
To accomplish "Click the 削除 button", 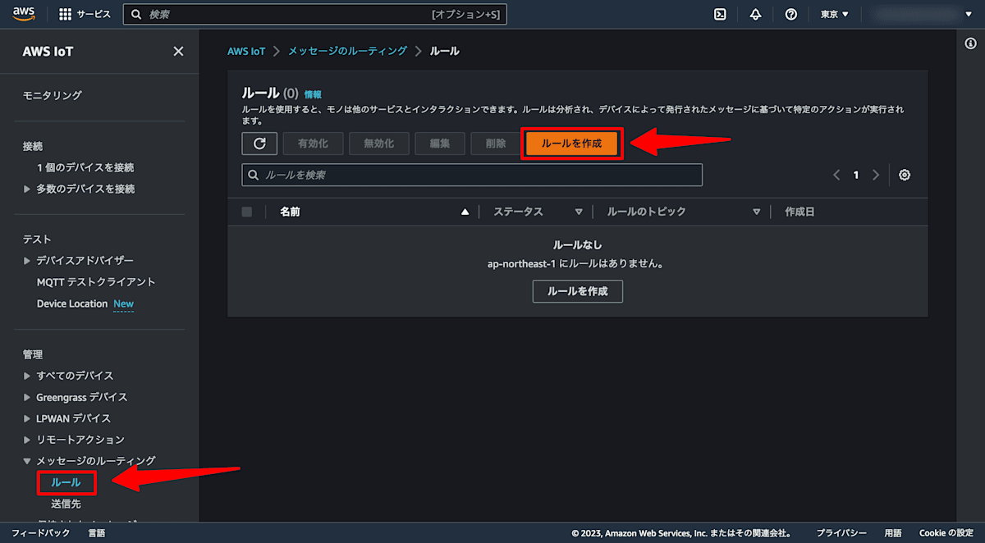I will [x=496, y=144].
